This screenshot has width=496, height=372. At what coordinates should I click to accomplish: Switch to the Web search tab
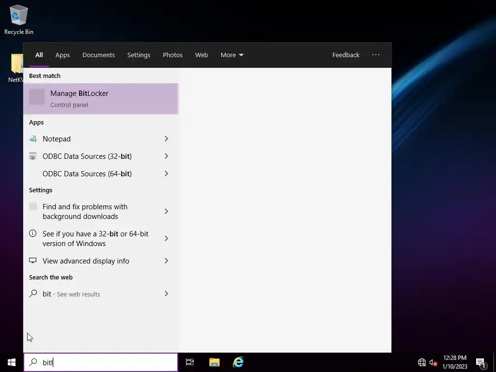(x=201, y=55)
